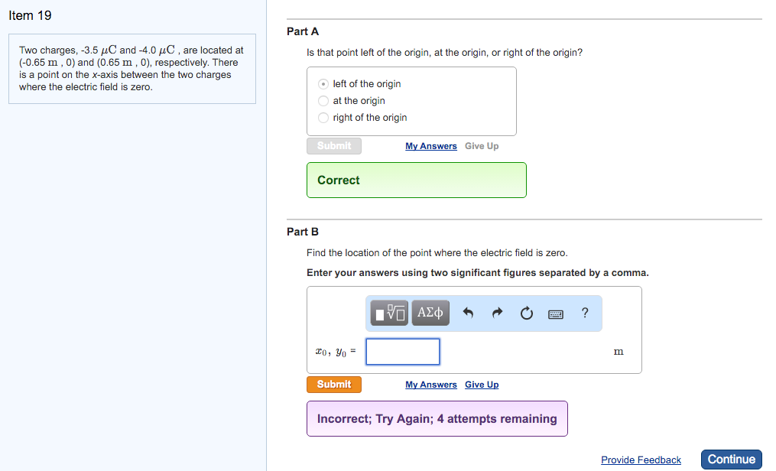Click the question mark help icon
The width and height of the screenshot is (776, 471).
(585, 313)
